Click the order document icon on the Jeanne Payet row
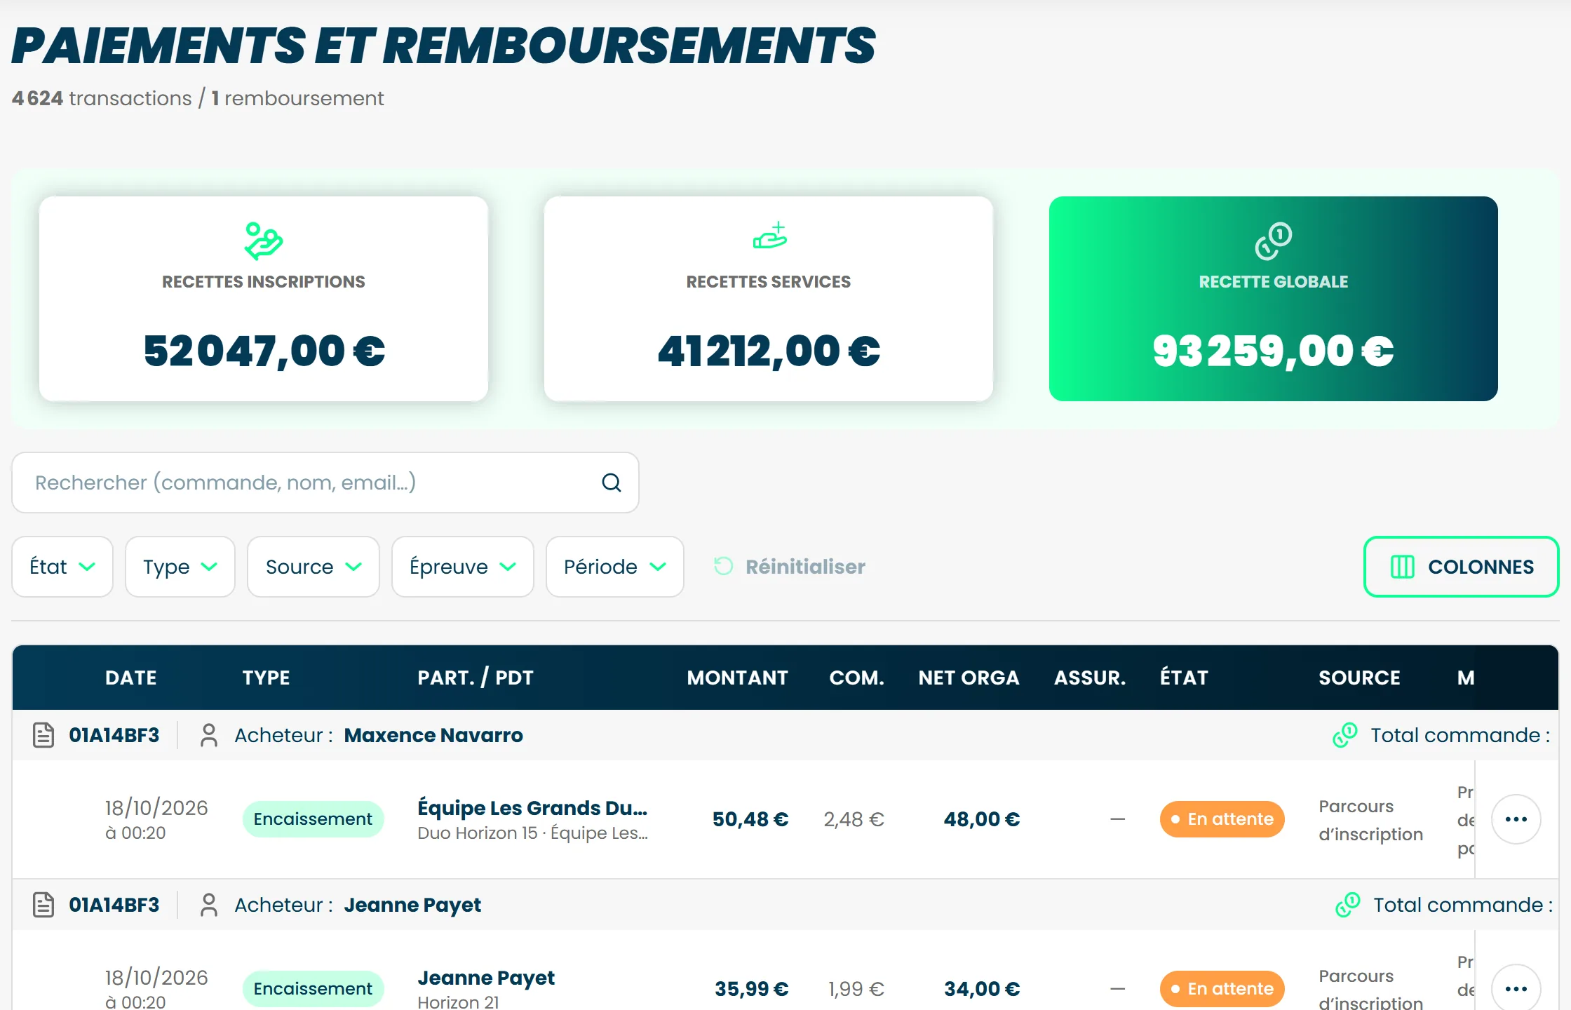Image resolution: width=1571 pixels, height=1010 pixels. 43,905
